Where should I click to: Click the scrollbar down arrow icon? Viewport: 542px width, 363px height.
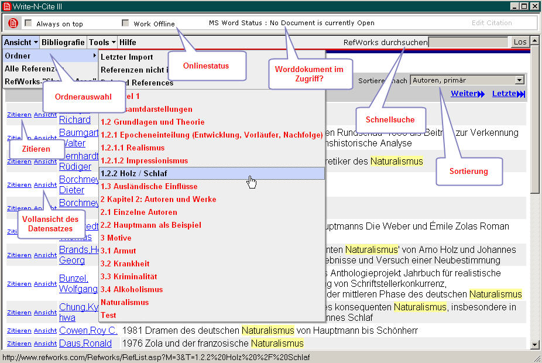pos(534,345)
